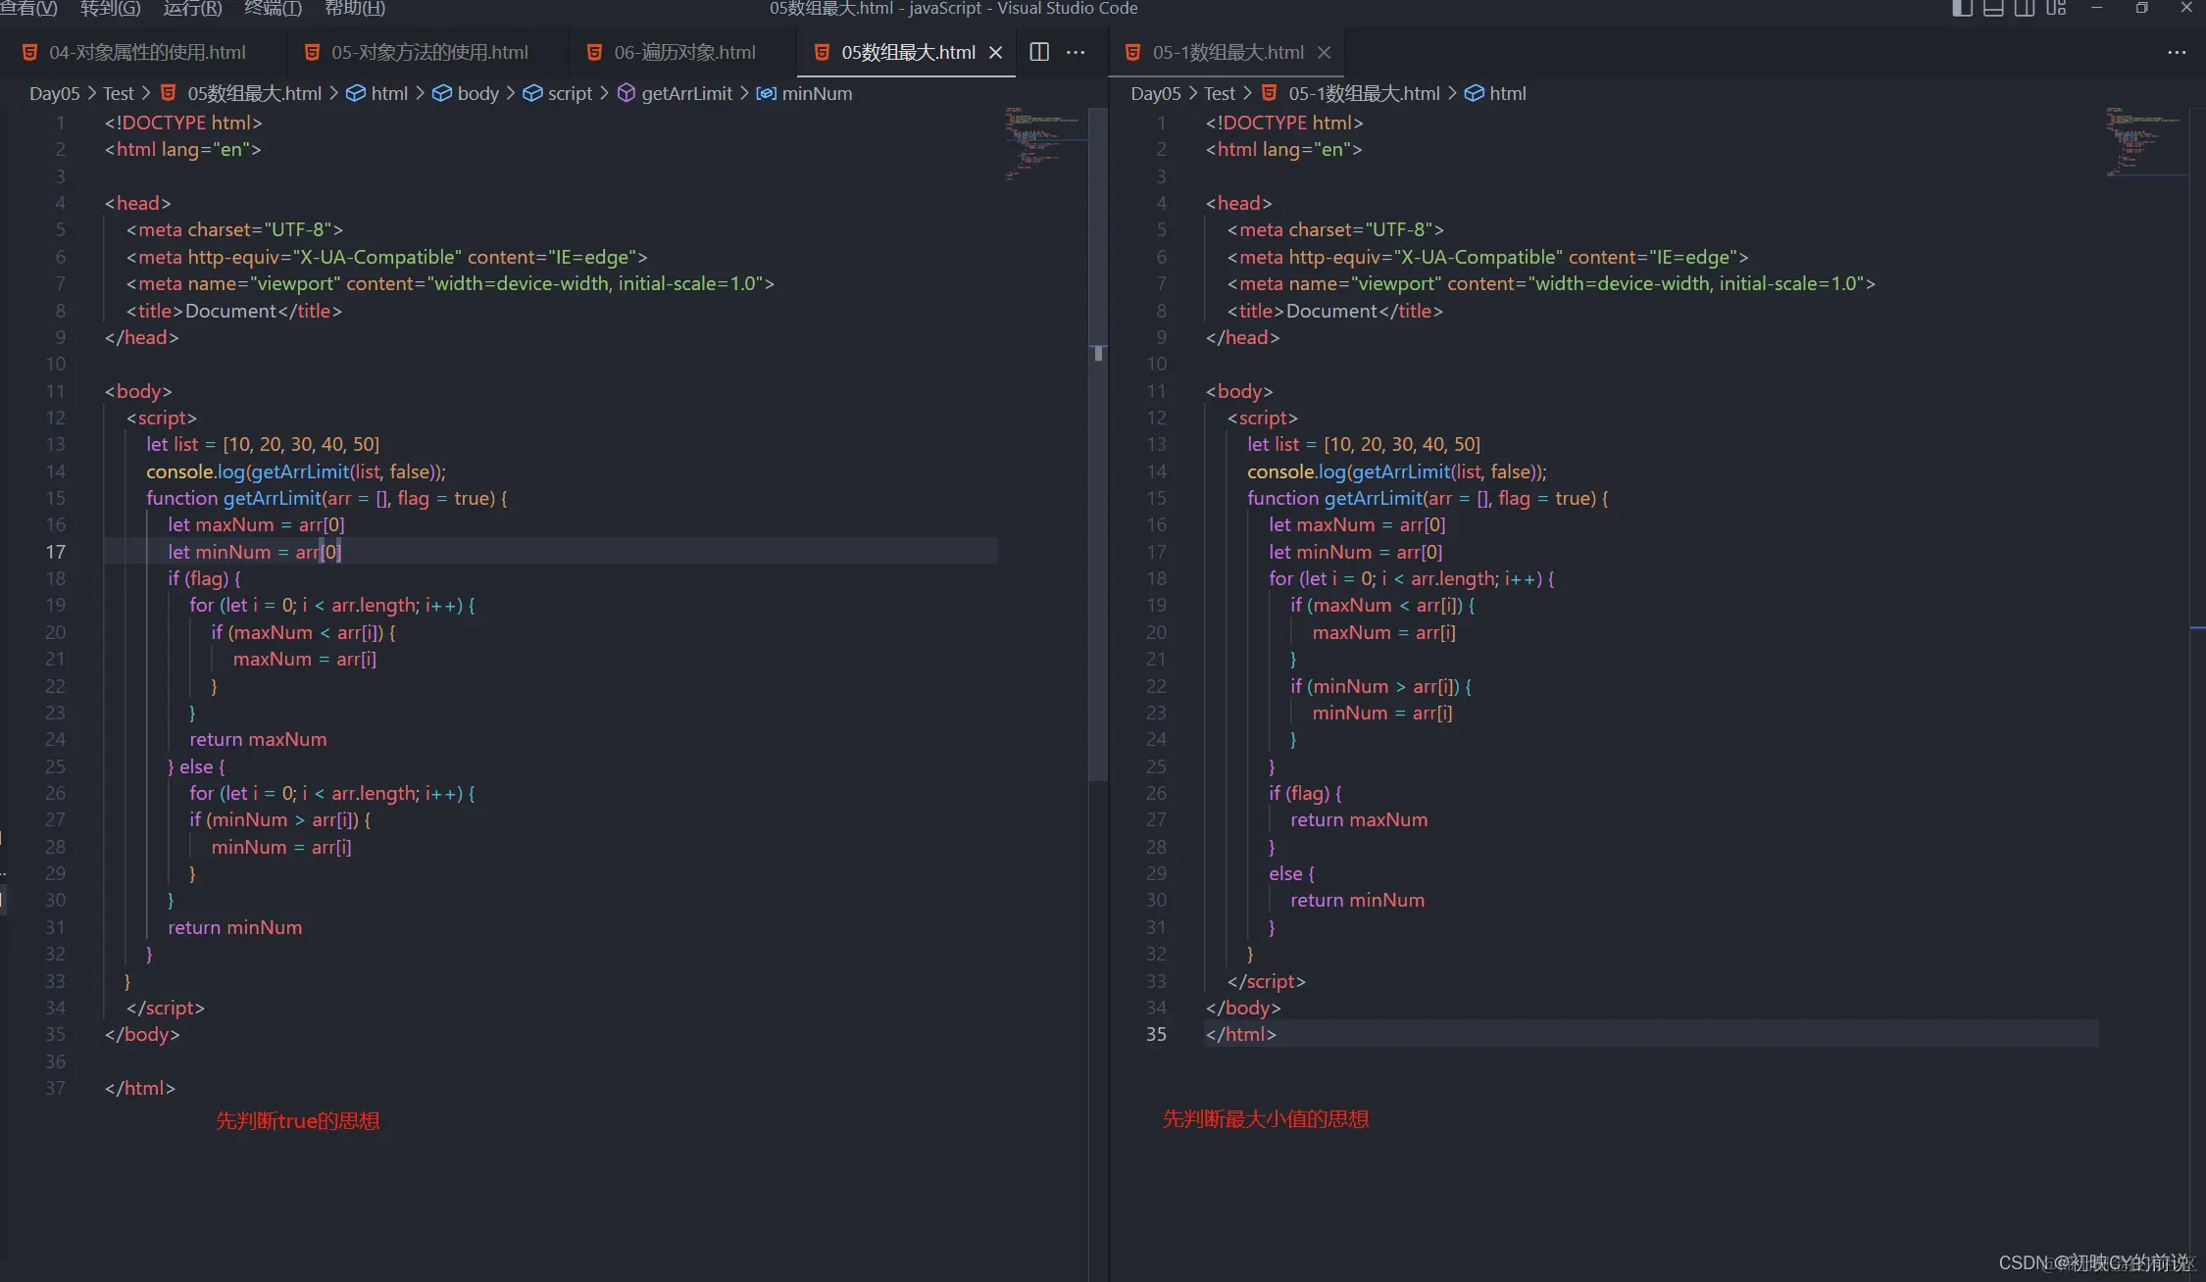
Task: Click the split editor right icon
Action: (x=1039, y=52)
